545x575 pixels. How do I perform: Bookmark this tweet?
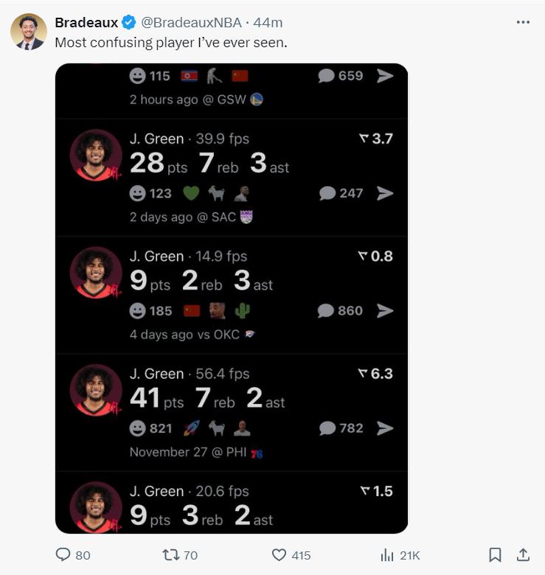pos(496,555)
